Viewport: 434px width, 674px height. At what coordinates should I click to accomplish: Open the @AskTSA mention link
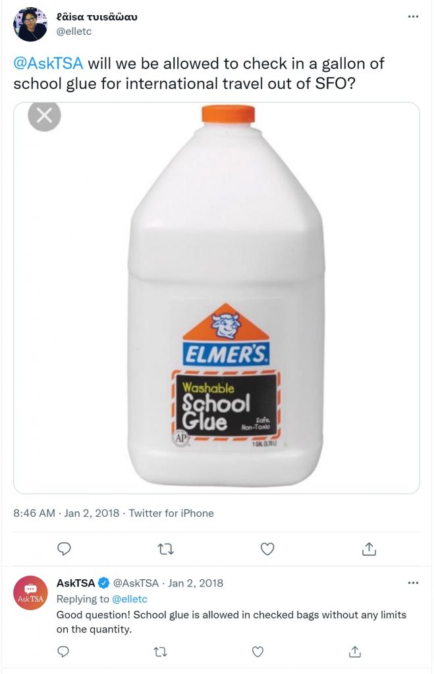click(x=48, y=64)
